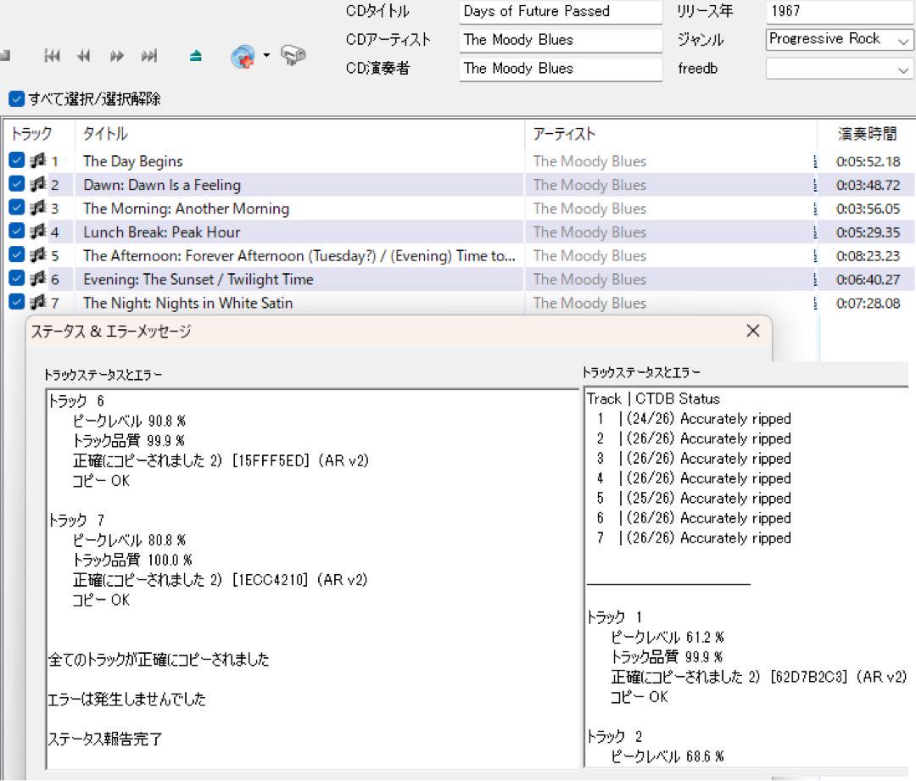Click the トラック品質 100.0 % line
Viewport: 916px width, 781px height.
click(132, 561)
